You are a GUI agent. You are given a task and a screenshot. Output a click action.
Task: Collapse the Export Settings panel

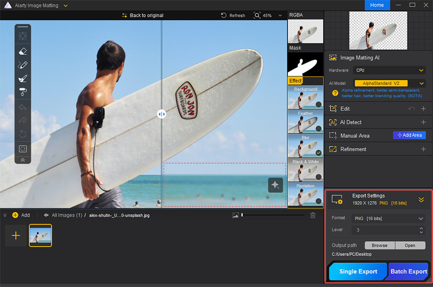(x=421, y=199)
